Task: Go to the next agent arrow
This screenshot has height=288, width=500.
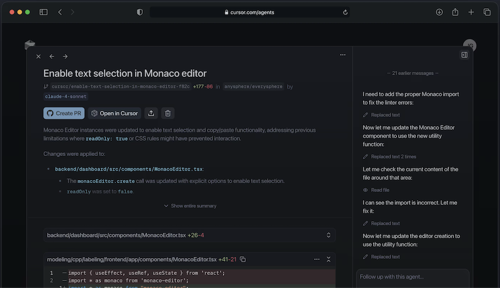Action: click(x=65, y=56)
